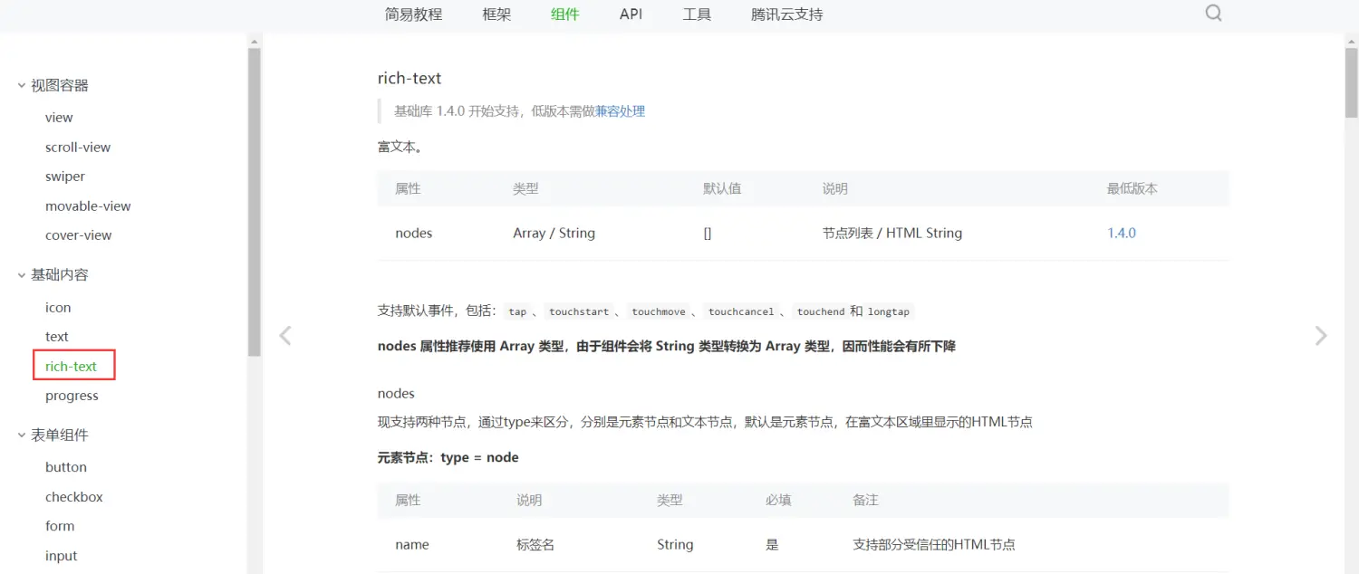Click 节点列表 / HTML String description cell
Image resolution: width=1359 pixels, height=574 pixels.
892,233
